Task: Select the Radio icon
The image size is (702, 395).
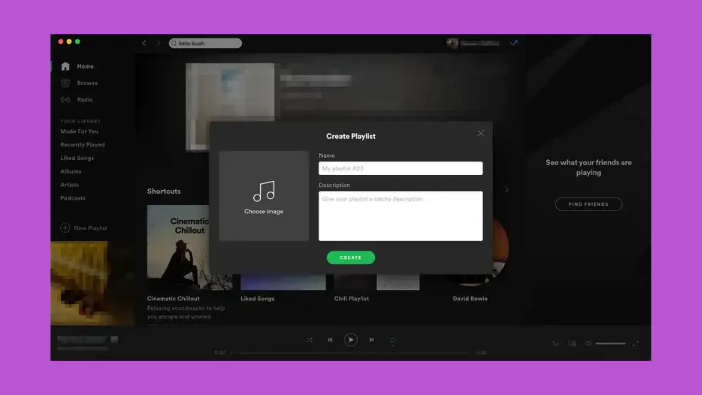Action: tap(66, 99)
